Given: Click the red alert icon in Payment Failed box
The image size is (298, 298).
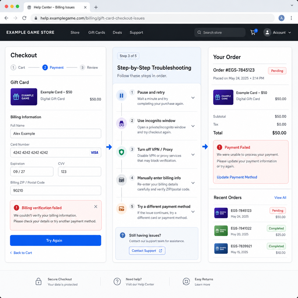Looking at the screenshot, I should [x=219, y=147].
